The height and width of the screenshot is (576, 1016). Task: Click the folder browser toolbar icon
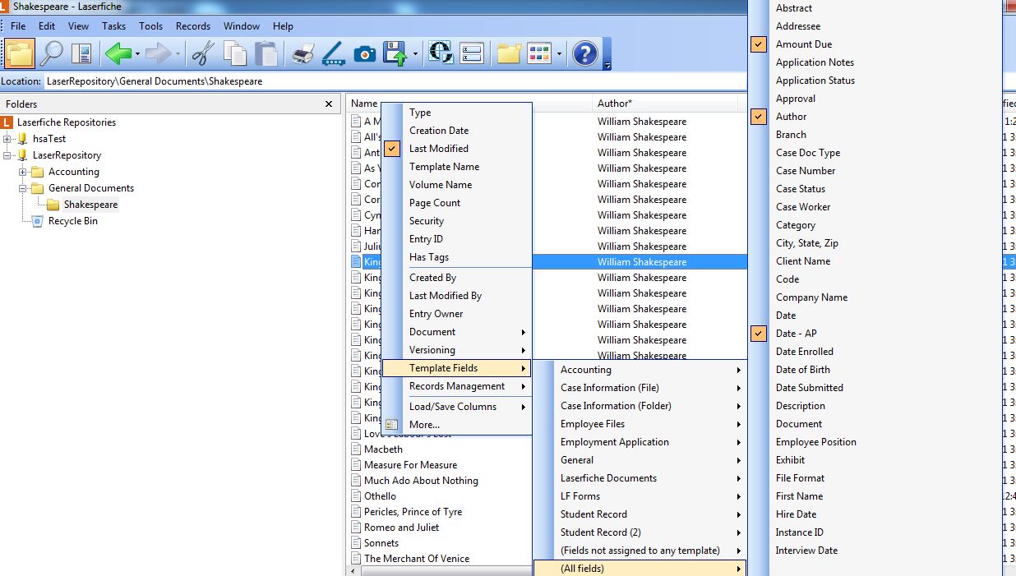click(x=20, y=54)
